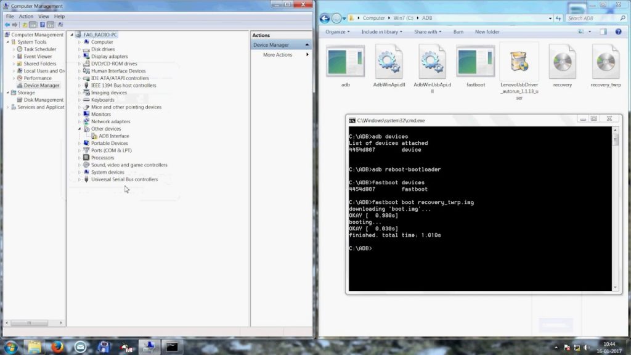631x355 pixels.
Task: Open the Share with menu
Action: click(428, 32)
